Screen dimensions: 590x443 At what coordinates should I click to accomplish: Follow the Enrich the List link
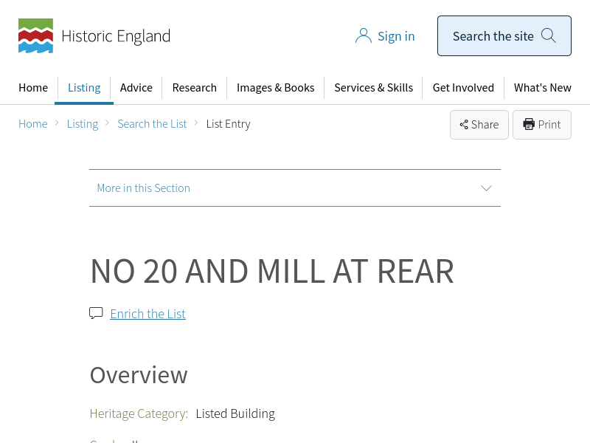pyautogui.click(x=147, y=314)
